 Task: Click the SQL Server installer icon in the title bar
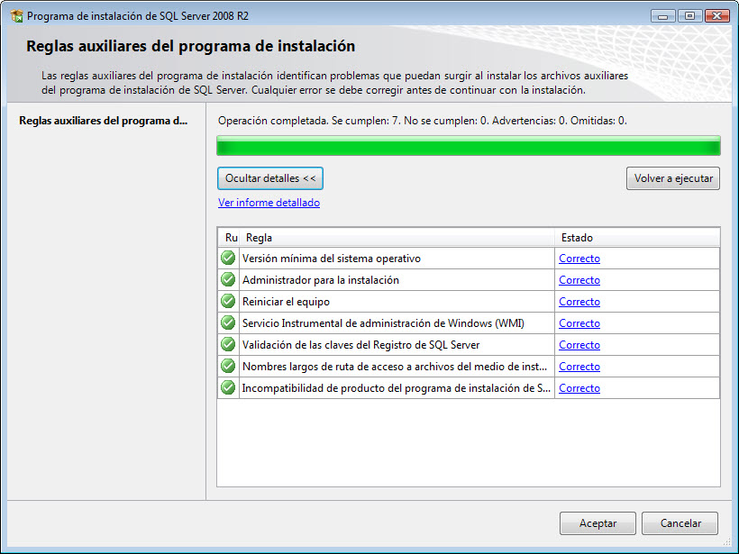[17, 16]
